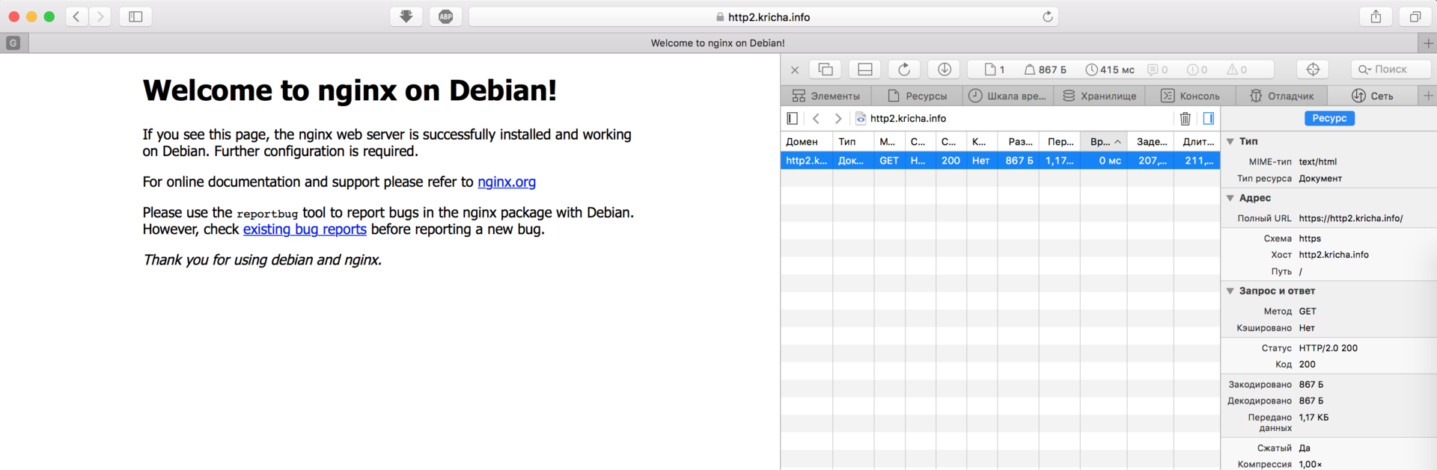Screen dimensions: 1437x470
Task: Open the Шкала времени tab
Action: point(1007,96)
